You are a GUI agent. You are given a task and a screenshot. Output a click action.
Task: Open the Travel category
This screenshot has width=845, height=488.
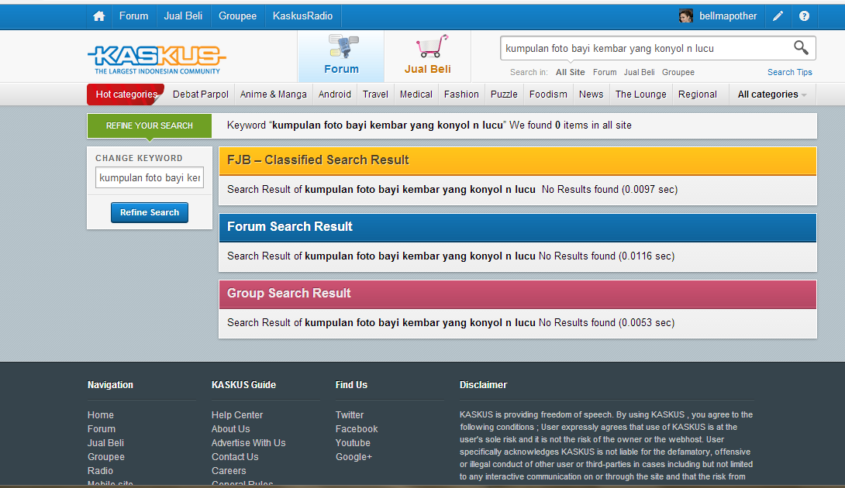point(375,95)
